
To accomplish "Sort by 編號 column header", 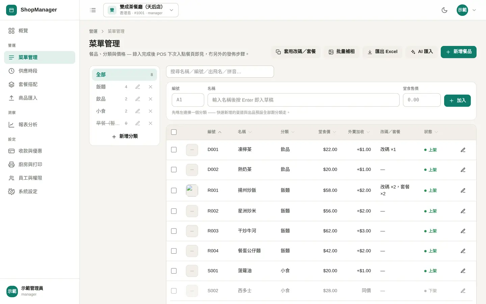I will [214, 132].
